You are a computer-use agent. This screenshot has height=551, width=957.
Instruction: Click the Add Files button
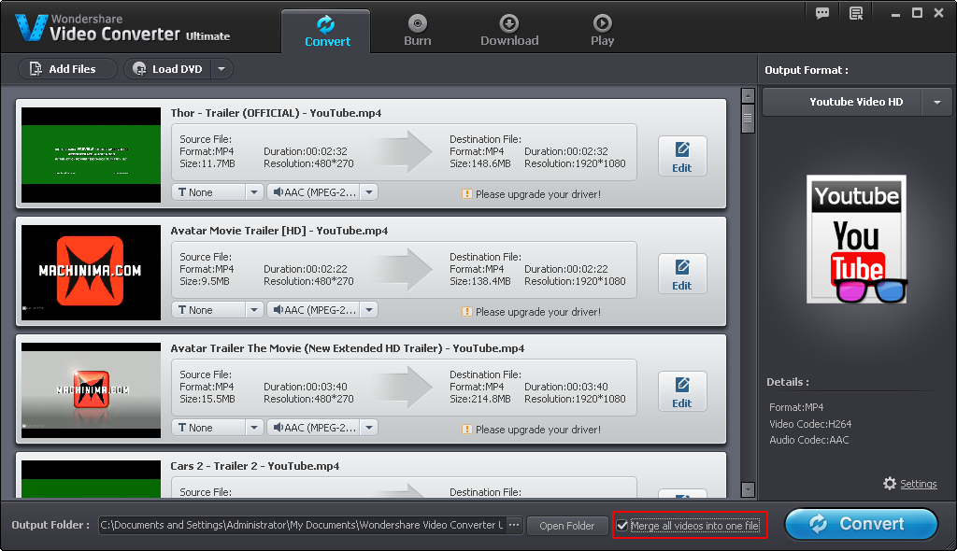coord(63,69)
